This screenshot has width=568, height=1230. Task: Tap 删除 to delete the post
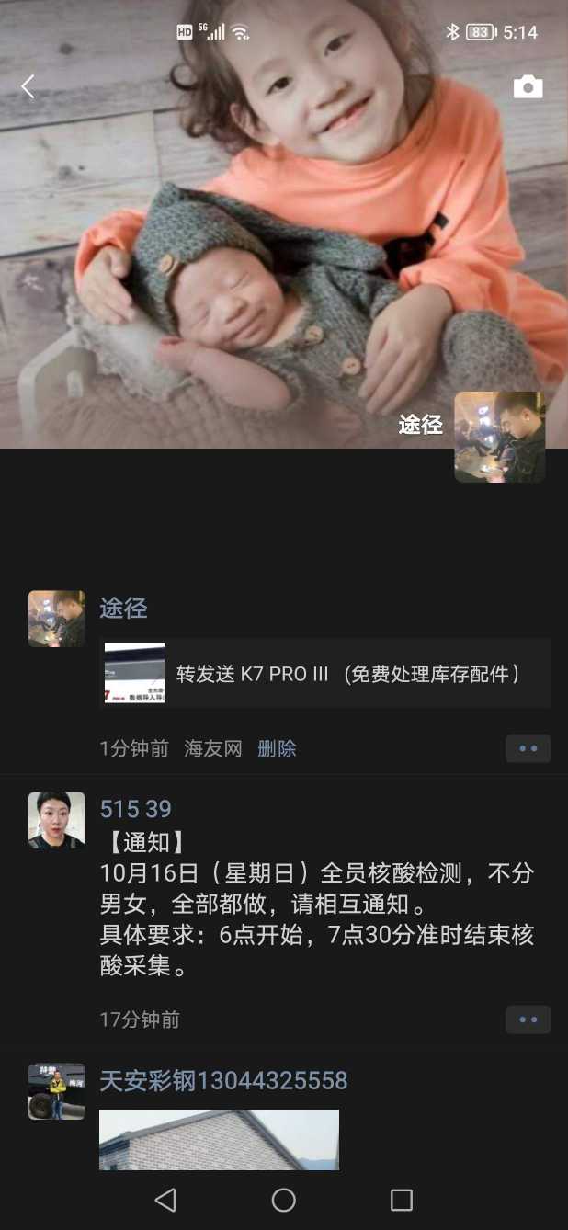(x=277, y=749)
